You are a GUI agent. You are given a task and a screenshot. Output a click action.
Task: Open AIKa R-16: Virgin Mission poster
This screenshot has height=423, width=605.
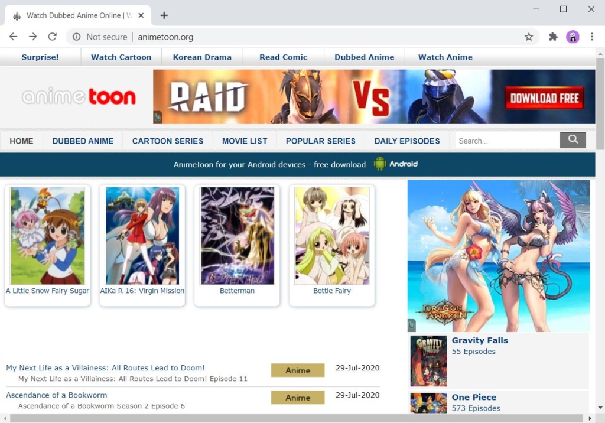[x=142, y=236]
